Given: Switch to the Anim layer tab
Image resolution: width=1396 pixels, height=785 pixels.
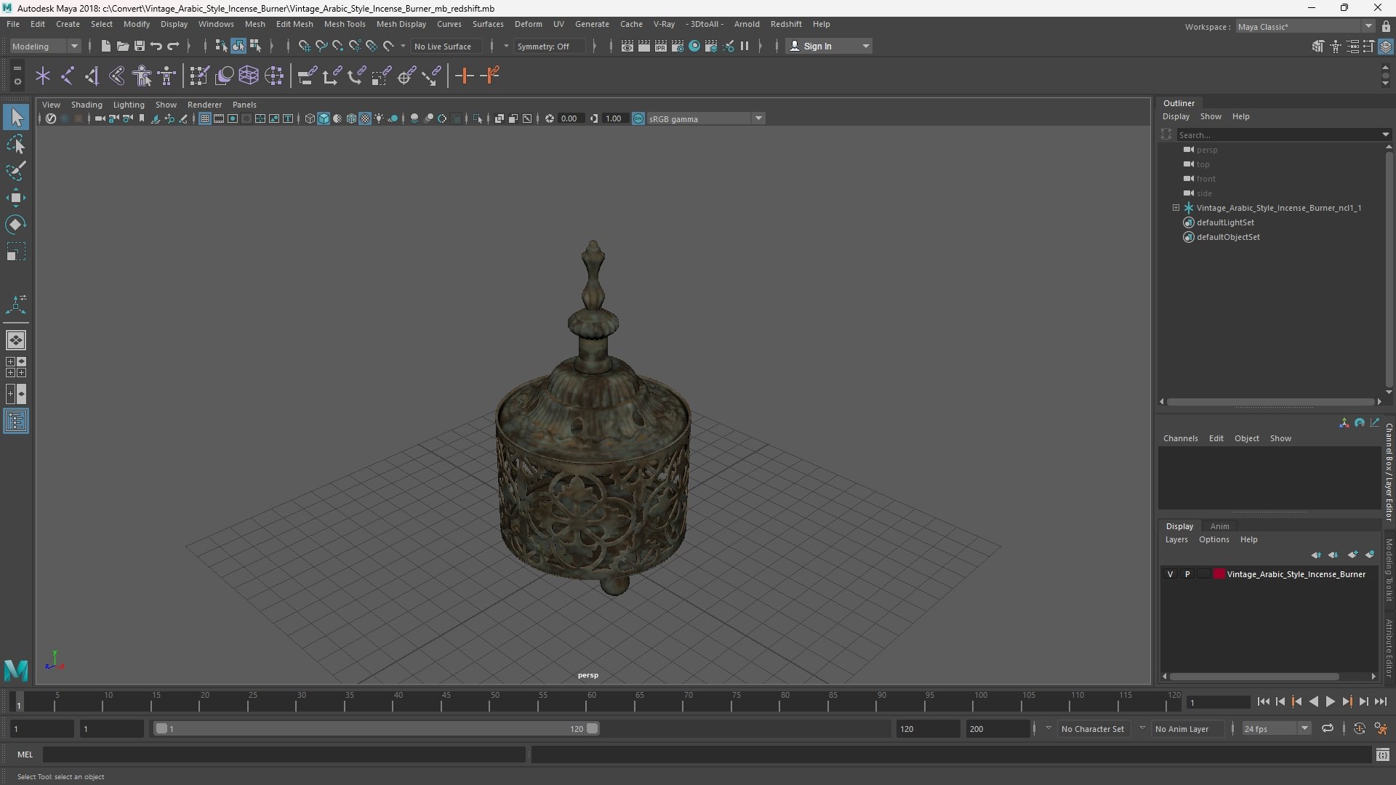Looking at the screenshot, I should [x=1219, y=526].
